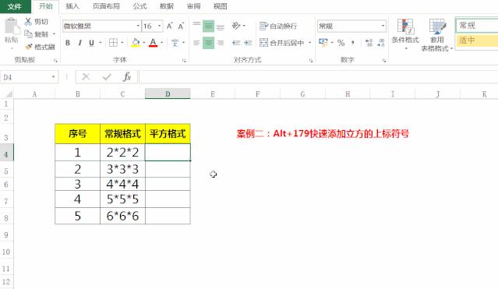498x289 pixels.
Task: Toggle Bold formatting
Action: click(x=68, y=43)
